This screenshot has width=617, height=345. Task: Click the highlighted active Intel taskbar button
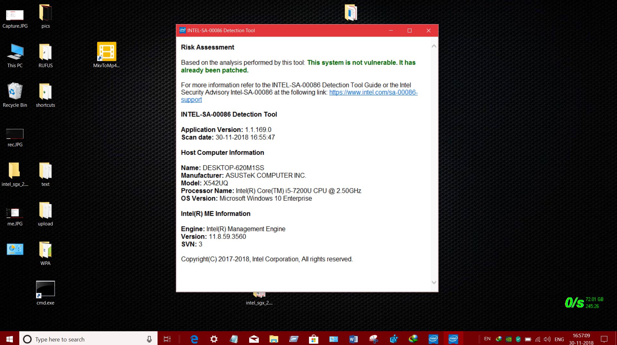453,339
